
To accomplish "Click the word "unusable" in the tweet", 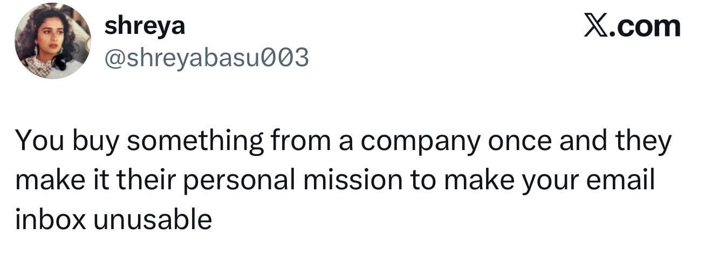I will pos(153,219).
